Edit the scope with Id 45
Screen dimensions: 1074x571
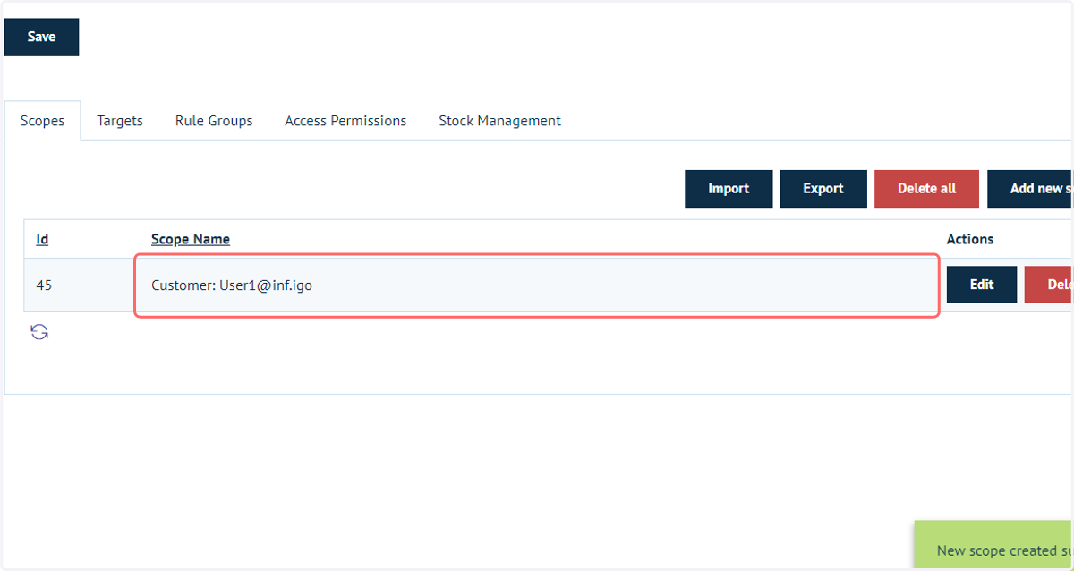point(982,285)
